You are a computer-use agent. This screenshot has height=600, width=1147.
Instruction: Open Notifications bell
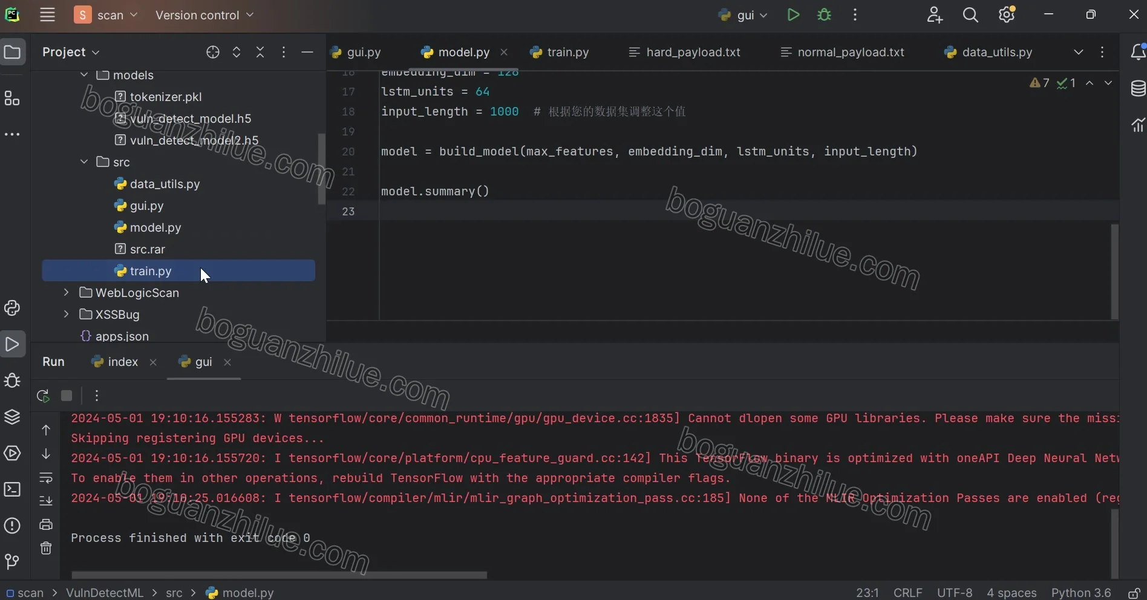[1138, 52]
